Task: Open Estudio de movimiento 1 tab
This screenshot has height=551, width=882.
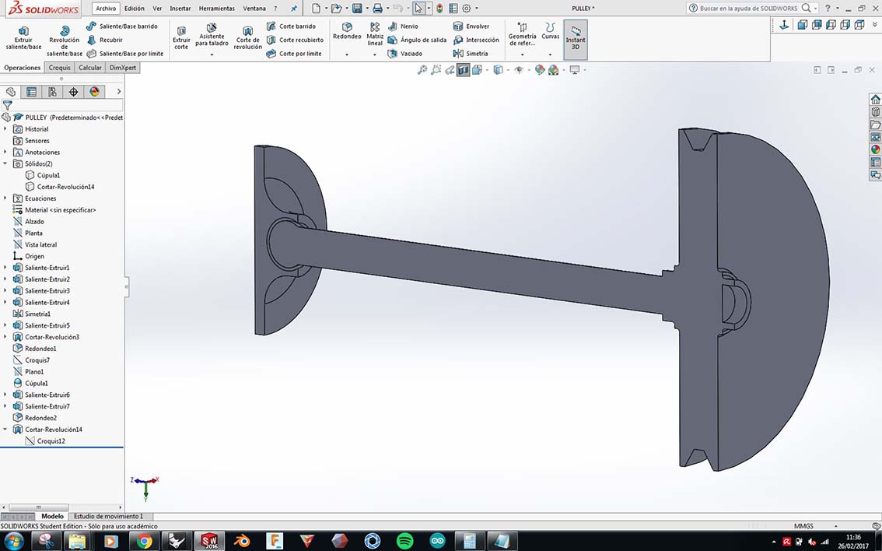Action: (x=109, y=516)
